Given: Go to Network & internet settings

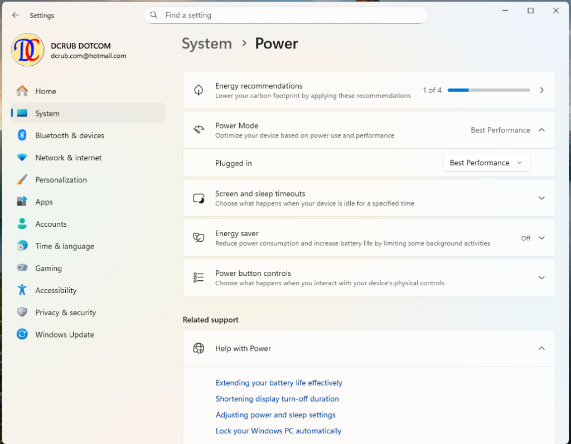Looking at the screenshot, I should 89,157.
